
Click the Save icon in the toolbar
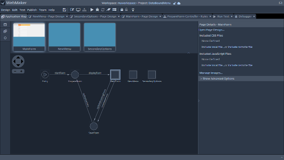click(x=64, y=10)
